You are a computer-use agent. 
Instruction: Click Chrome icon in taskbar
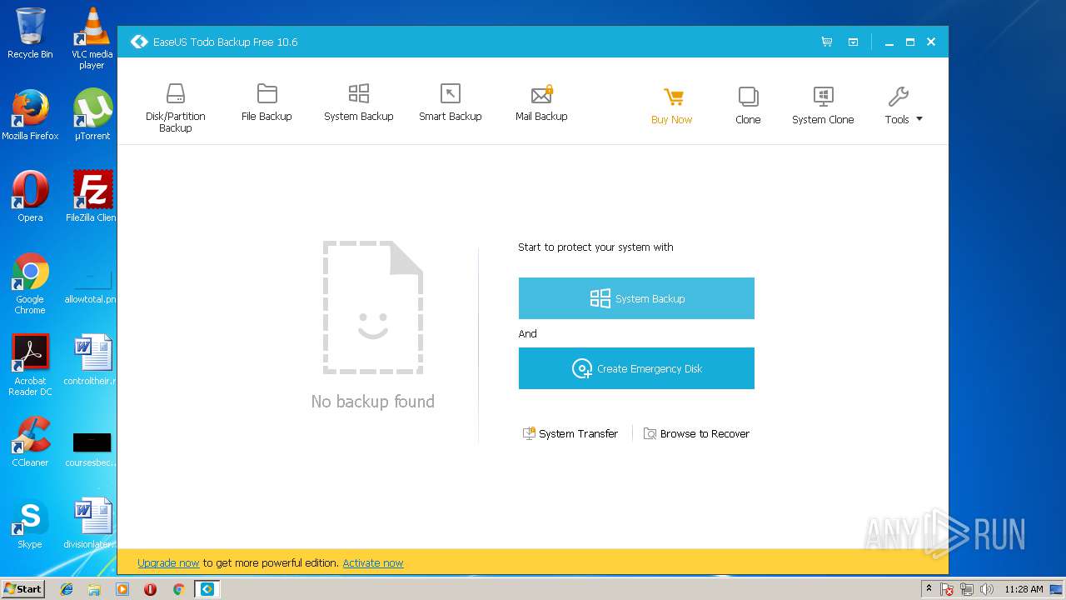pos(178,589)
